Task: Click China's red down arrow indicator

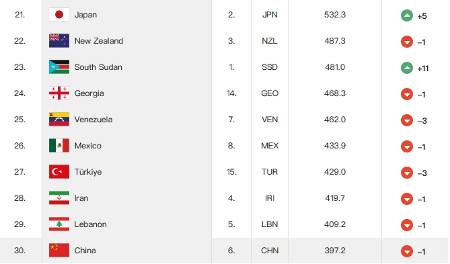Action: 407,251
